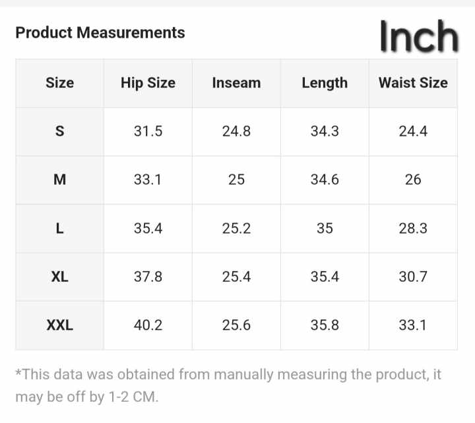Click the Hip Size column header

148,83
